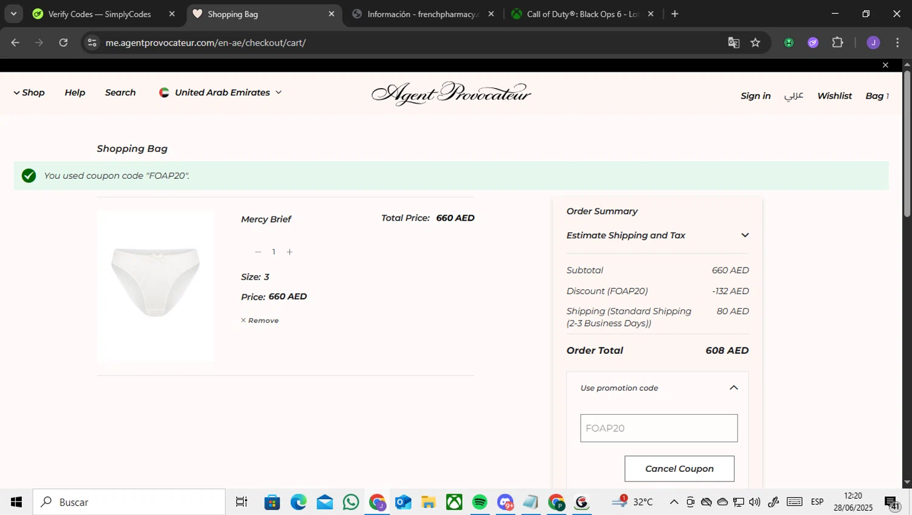This screenshot has height=515, width=912.
Task: Dismiss the black top banner
Action: click(x=885, y=65)
